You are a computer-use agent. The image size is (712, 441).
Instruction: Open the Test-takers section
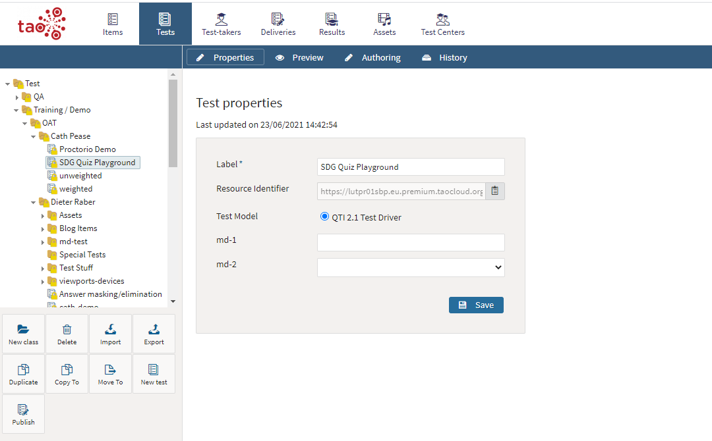point(221,24)
